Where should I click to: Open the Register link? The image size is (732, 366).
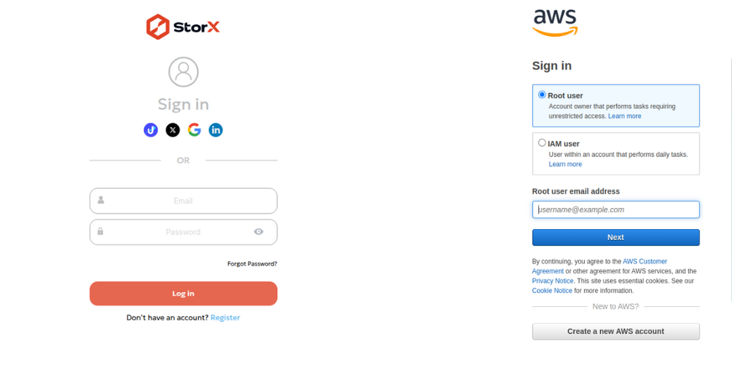tap(225, 317)
